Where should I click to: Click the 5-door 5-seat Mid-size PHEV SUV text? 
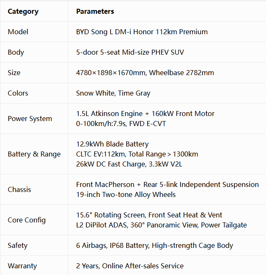pyautogui.click(x=130, y=52)
